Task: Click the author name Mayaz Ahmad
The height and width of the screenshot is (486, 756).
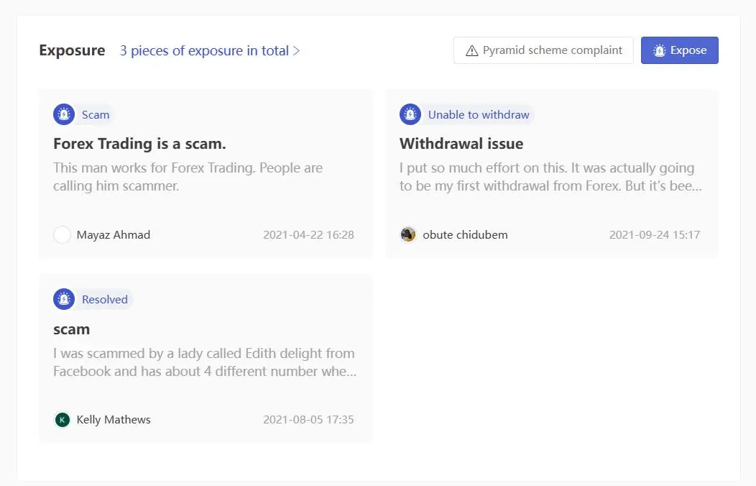Action: (114, 235)
